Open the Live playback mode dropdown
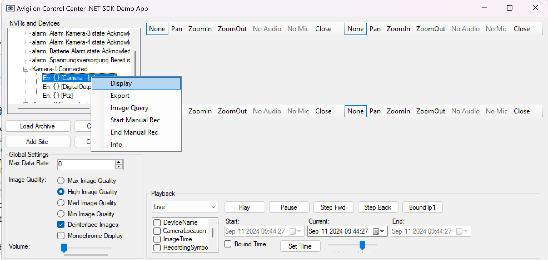Viewport: 548px width, 260px height. (x=185, y=207)
